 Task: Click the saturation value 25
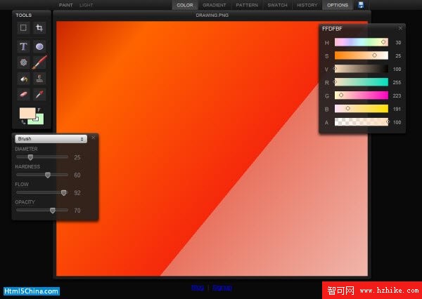[398, 56]
